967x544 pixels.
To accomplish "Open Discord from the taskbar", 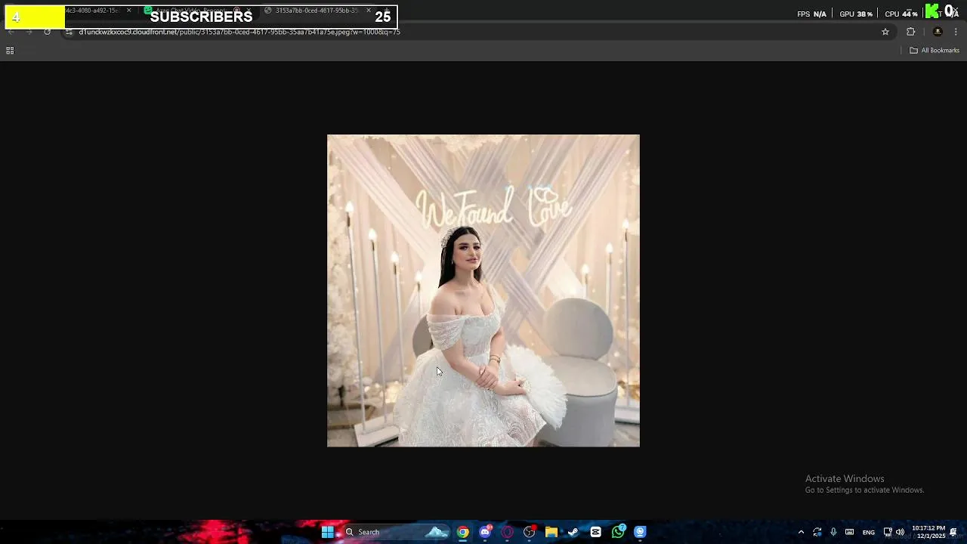I will tap(485, 532).
